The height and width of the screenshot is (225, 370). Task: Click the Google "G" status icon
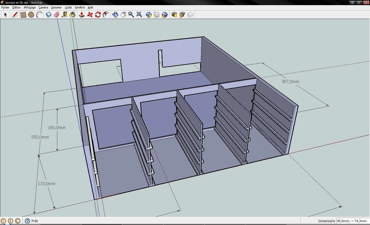tap(18, 221)
